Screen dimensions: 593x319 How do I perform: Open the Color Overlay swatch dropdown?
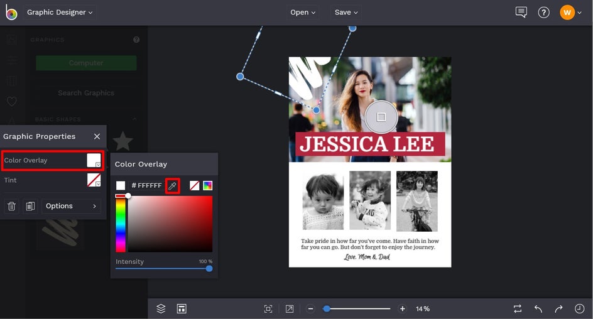click(x=94, y=160)
